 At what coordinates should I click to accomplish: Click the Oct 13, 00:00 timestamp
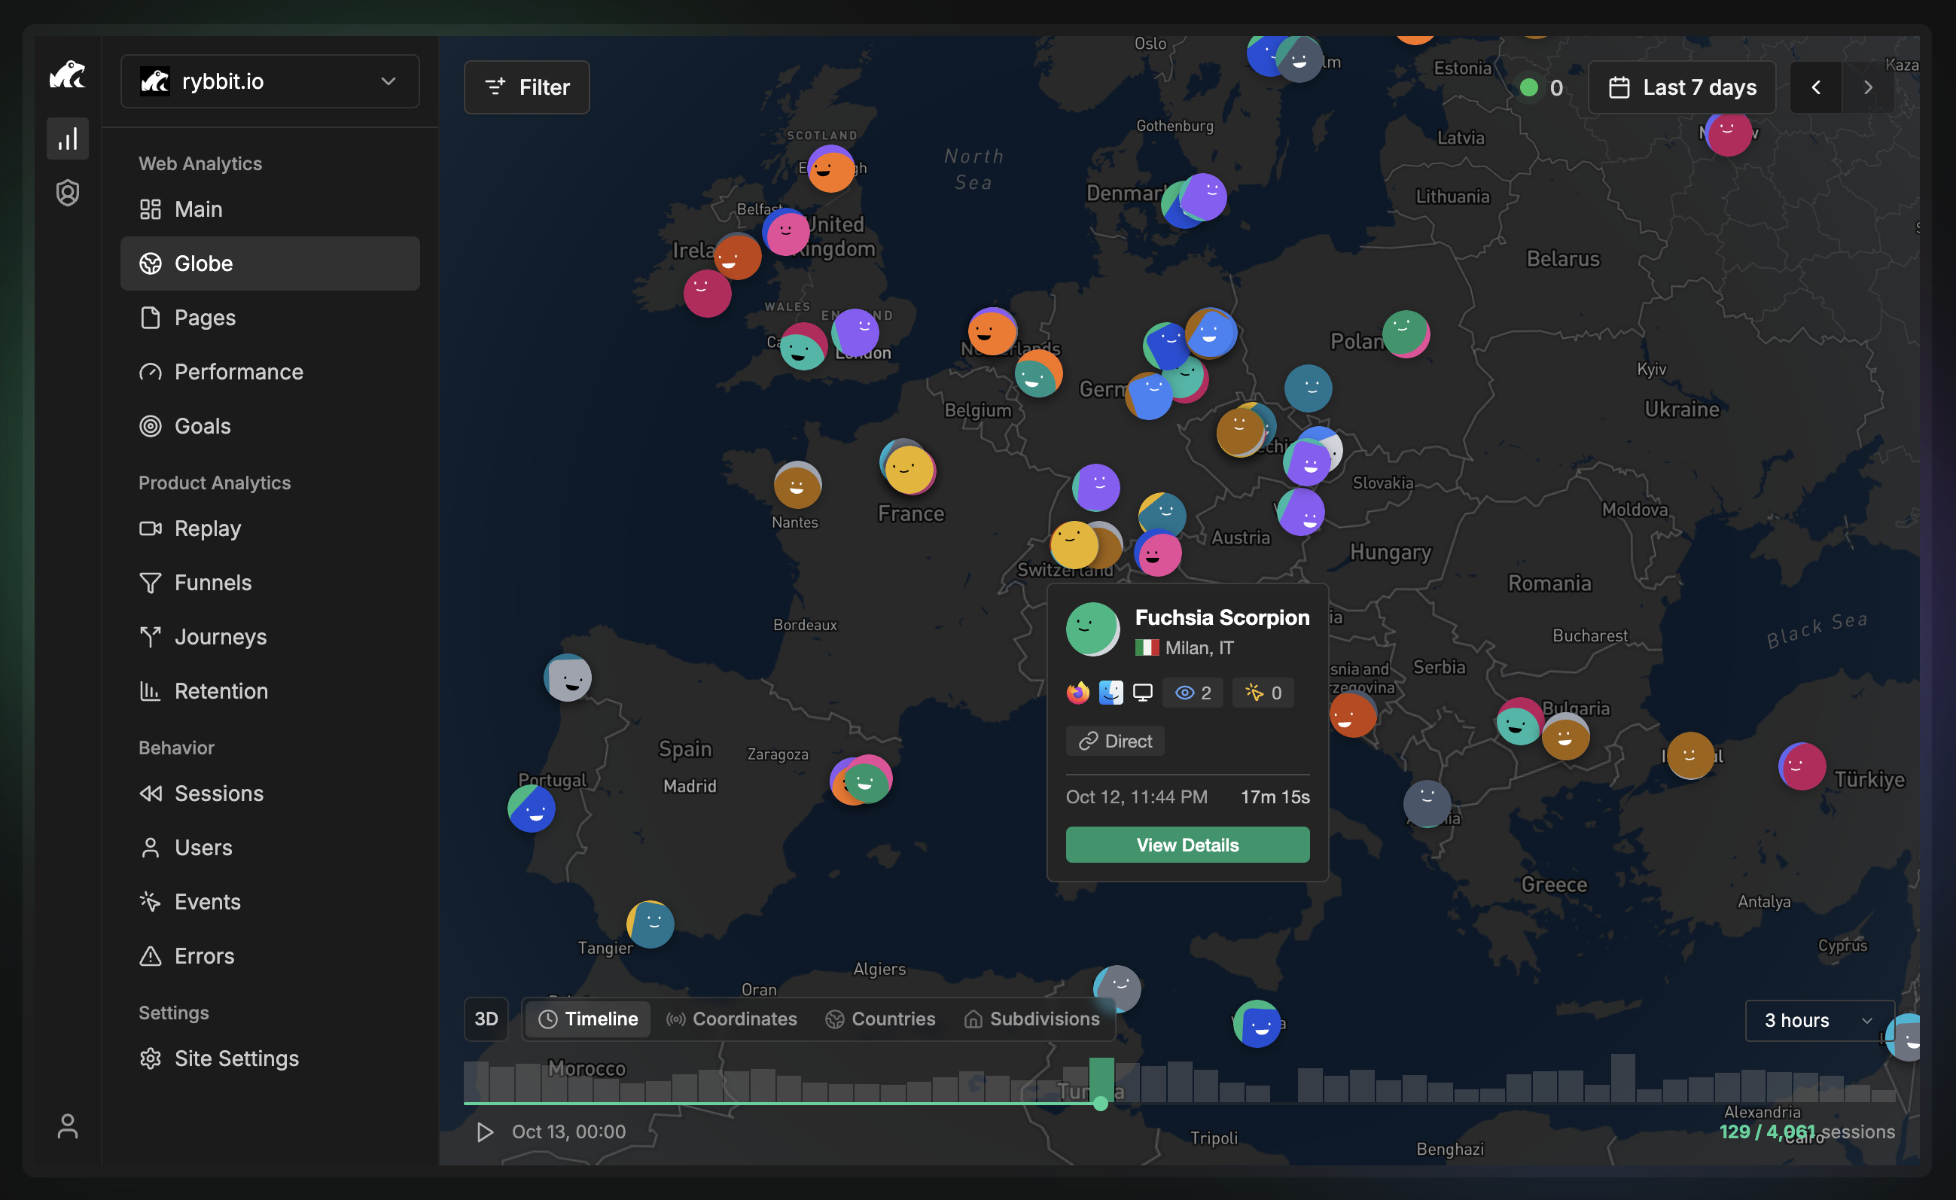568,1131
